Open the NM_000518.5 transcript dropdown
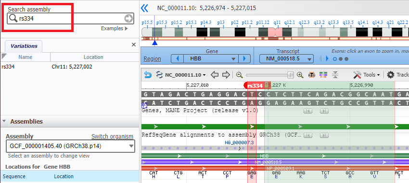Screen dimensions: 409x183 click(286, 59)
